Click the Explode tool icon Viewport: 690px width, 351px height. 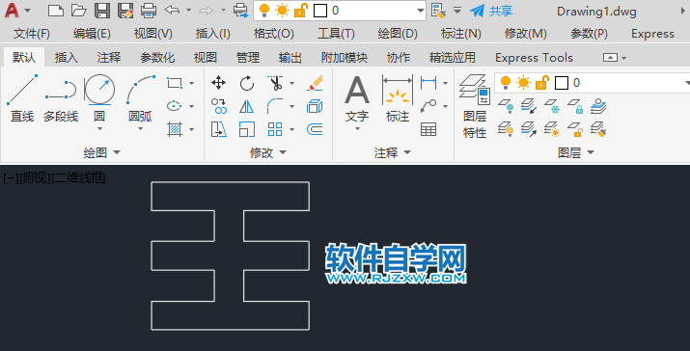click(315, 106)
